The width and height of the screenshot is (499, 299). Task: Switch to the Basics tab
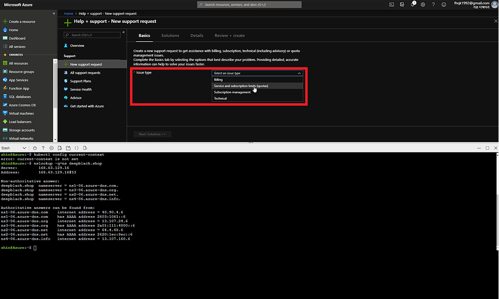click(144, 36)
